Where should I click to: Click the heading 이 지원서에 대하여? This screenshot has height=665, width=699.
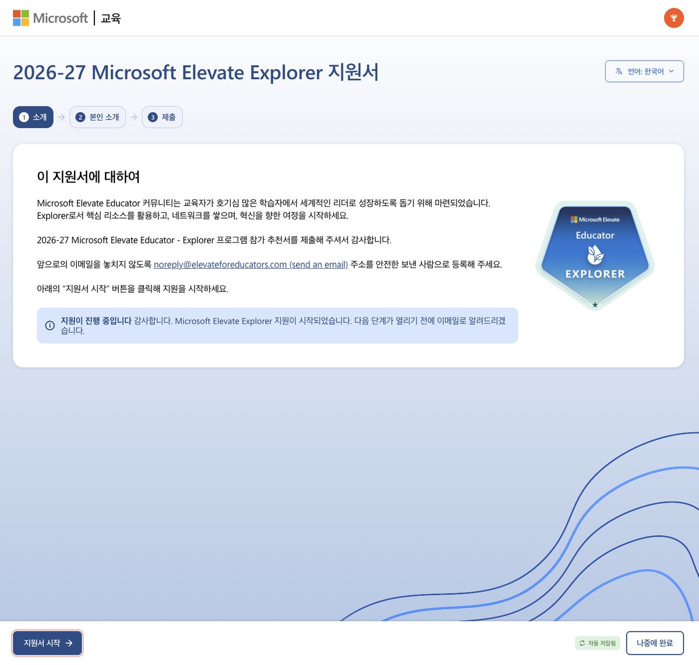(89, 176)
